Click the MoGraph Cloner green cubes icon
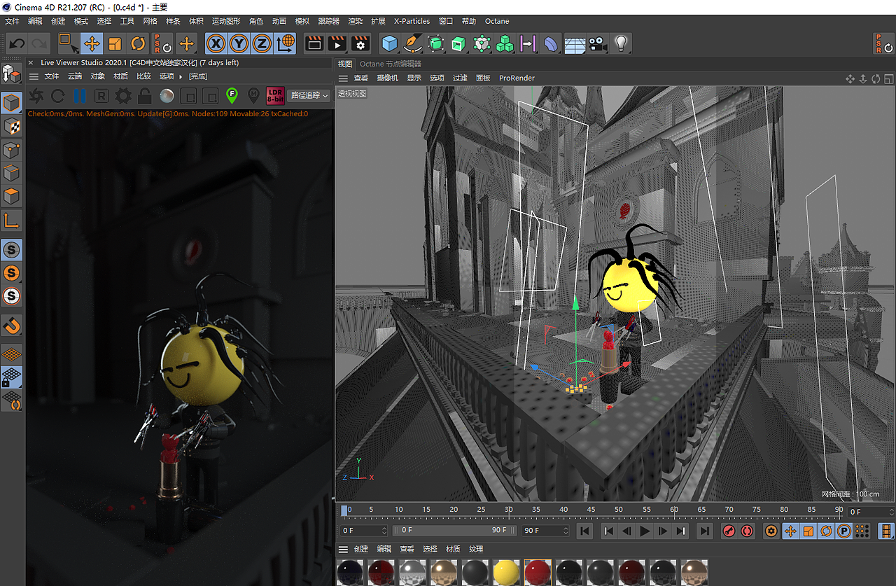The image size is (896, 586). click(x=505, y=43)
